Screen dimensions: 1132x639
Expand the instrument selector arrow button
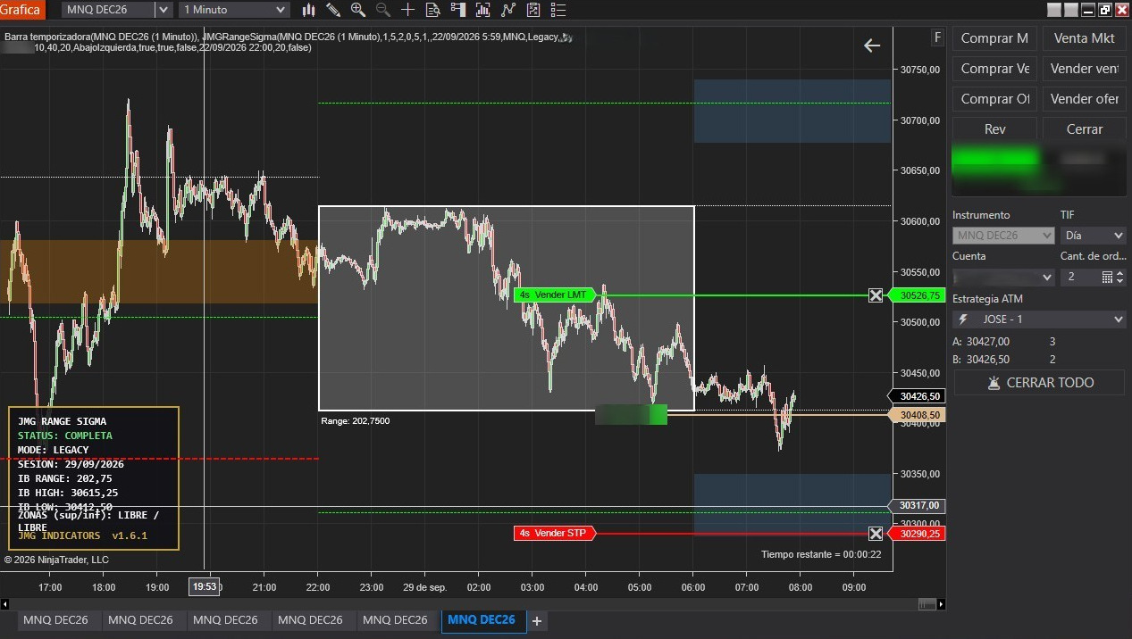pyautogui.click(x=164, y=10)
